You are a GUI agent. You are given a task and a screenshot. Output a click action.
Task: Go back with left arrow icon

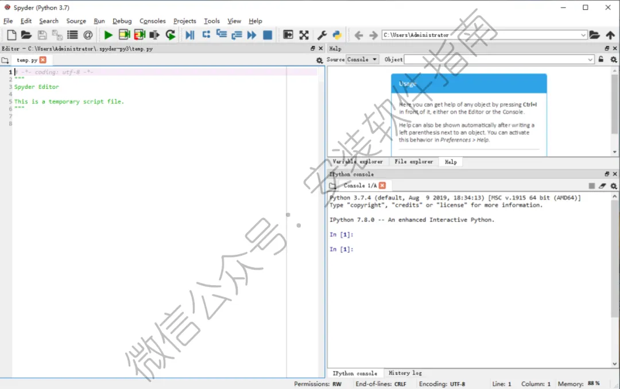[x=359, y=35]
